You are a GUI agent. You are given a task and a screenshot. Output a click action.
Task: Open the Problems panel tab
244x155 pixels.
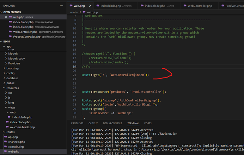tap(77, 123)
